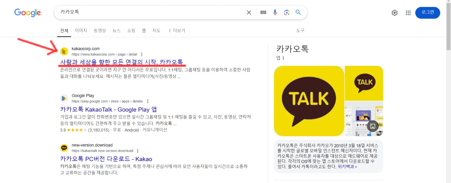Click the Google logo

28,13
